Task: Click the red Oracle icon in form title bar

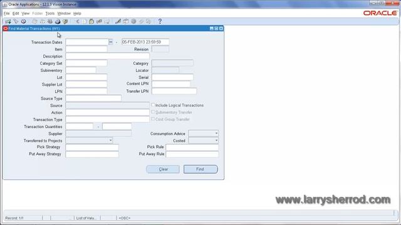Action: click(6, 29)
